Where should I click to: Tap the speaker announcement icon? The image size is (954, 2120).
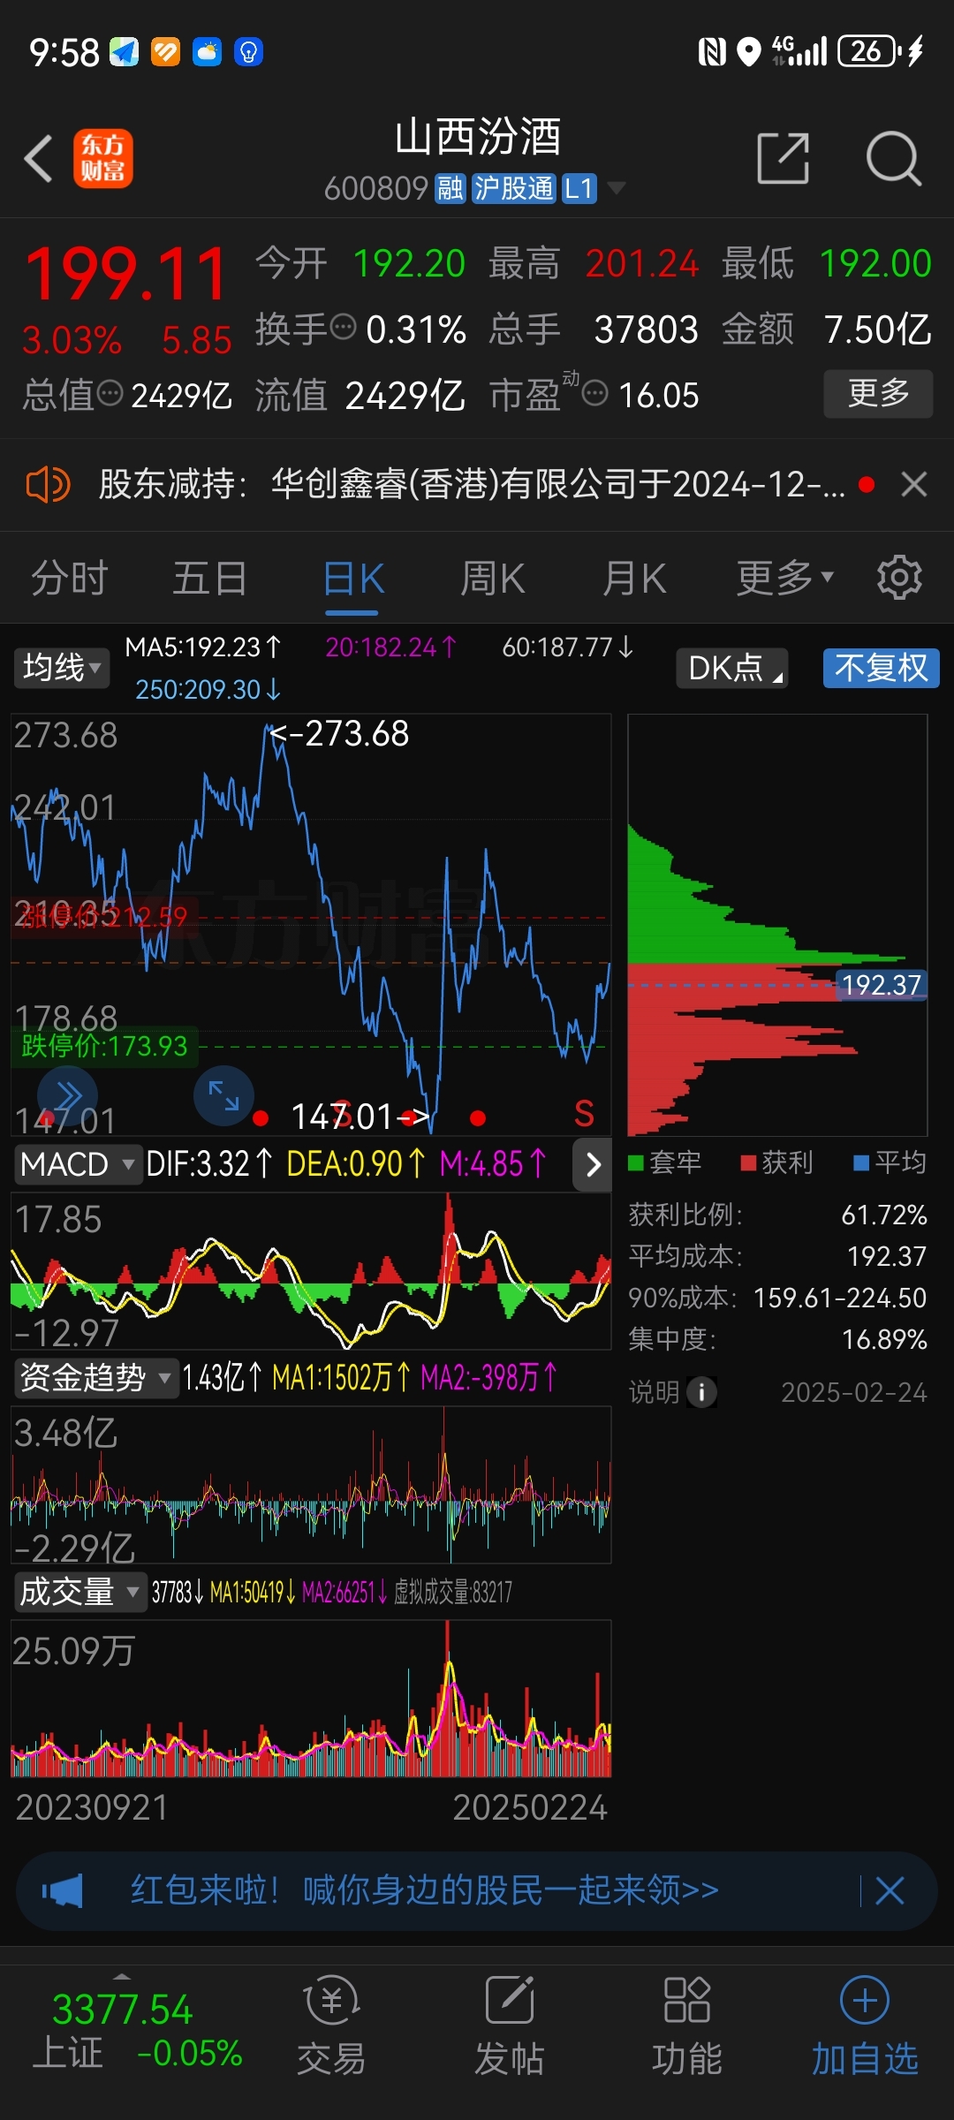coord(48,485)
